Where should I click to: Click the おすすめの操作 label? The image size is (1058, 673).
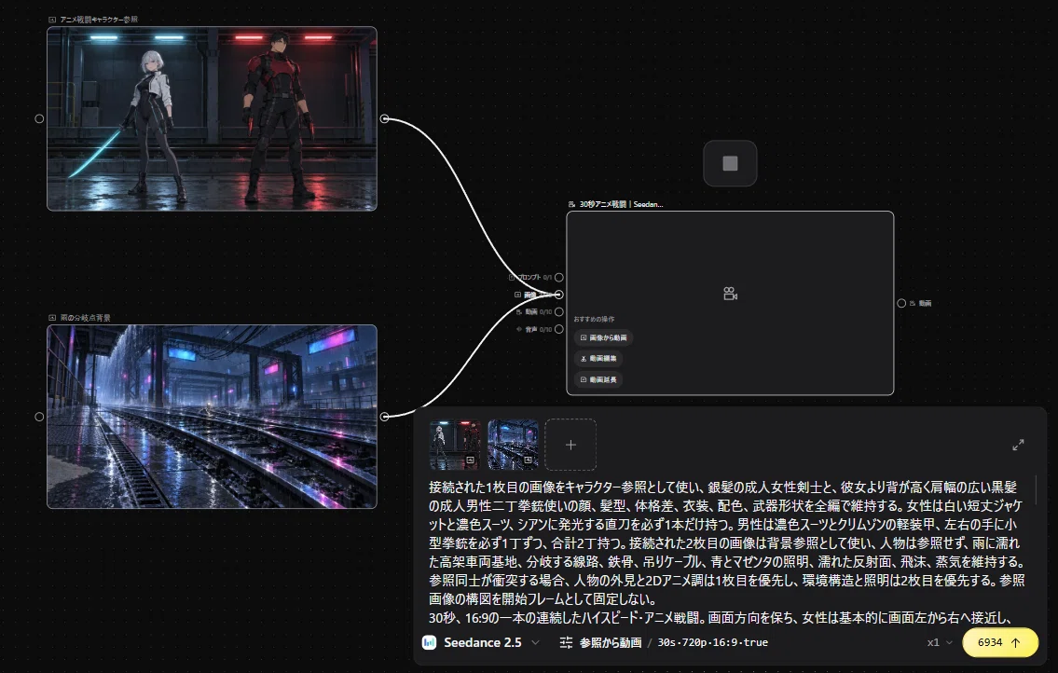595,320
